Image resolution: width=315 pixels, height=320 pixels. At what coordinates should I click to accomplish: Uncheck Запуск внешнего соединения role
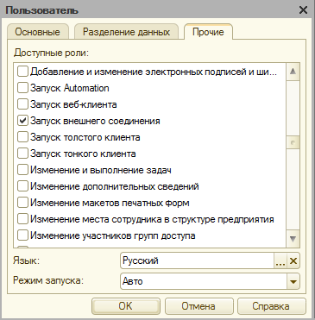pyautogui.click(x=22, y=121)
